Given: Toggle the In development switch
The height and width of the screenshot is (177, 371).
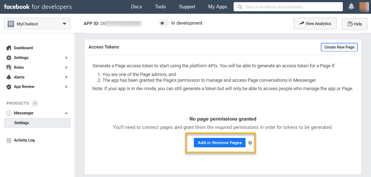Looking at the screenshot, I should pyautogui.click(x=164, y=23).
